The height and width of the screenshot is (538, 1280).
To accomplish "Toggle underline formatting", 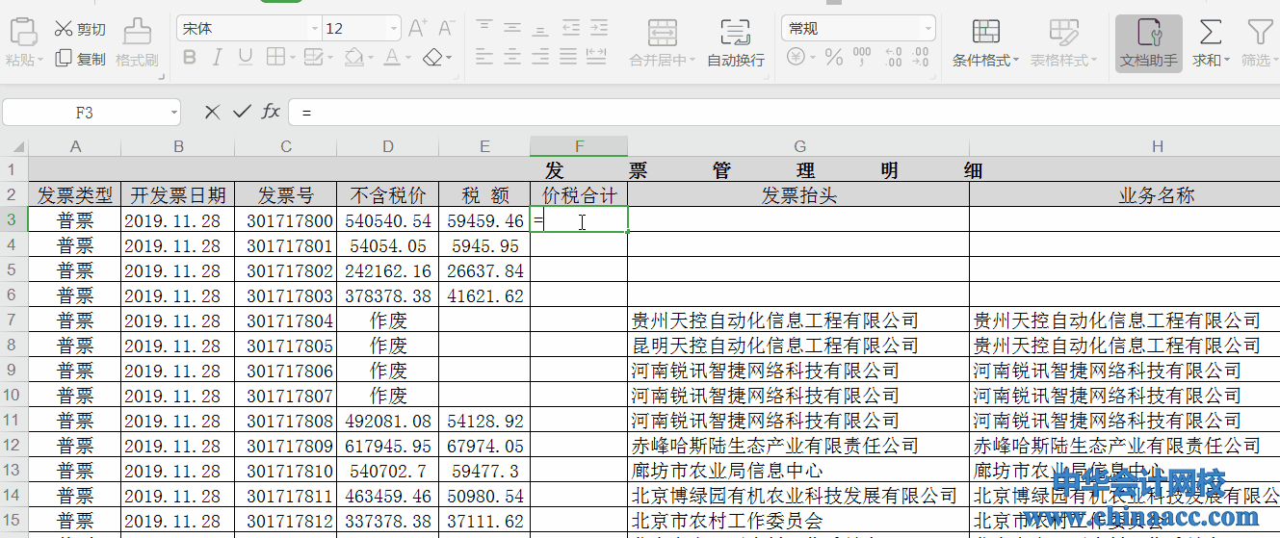I will [245, 58].
